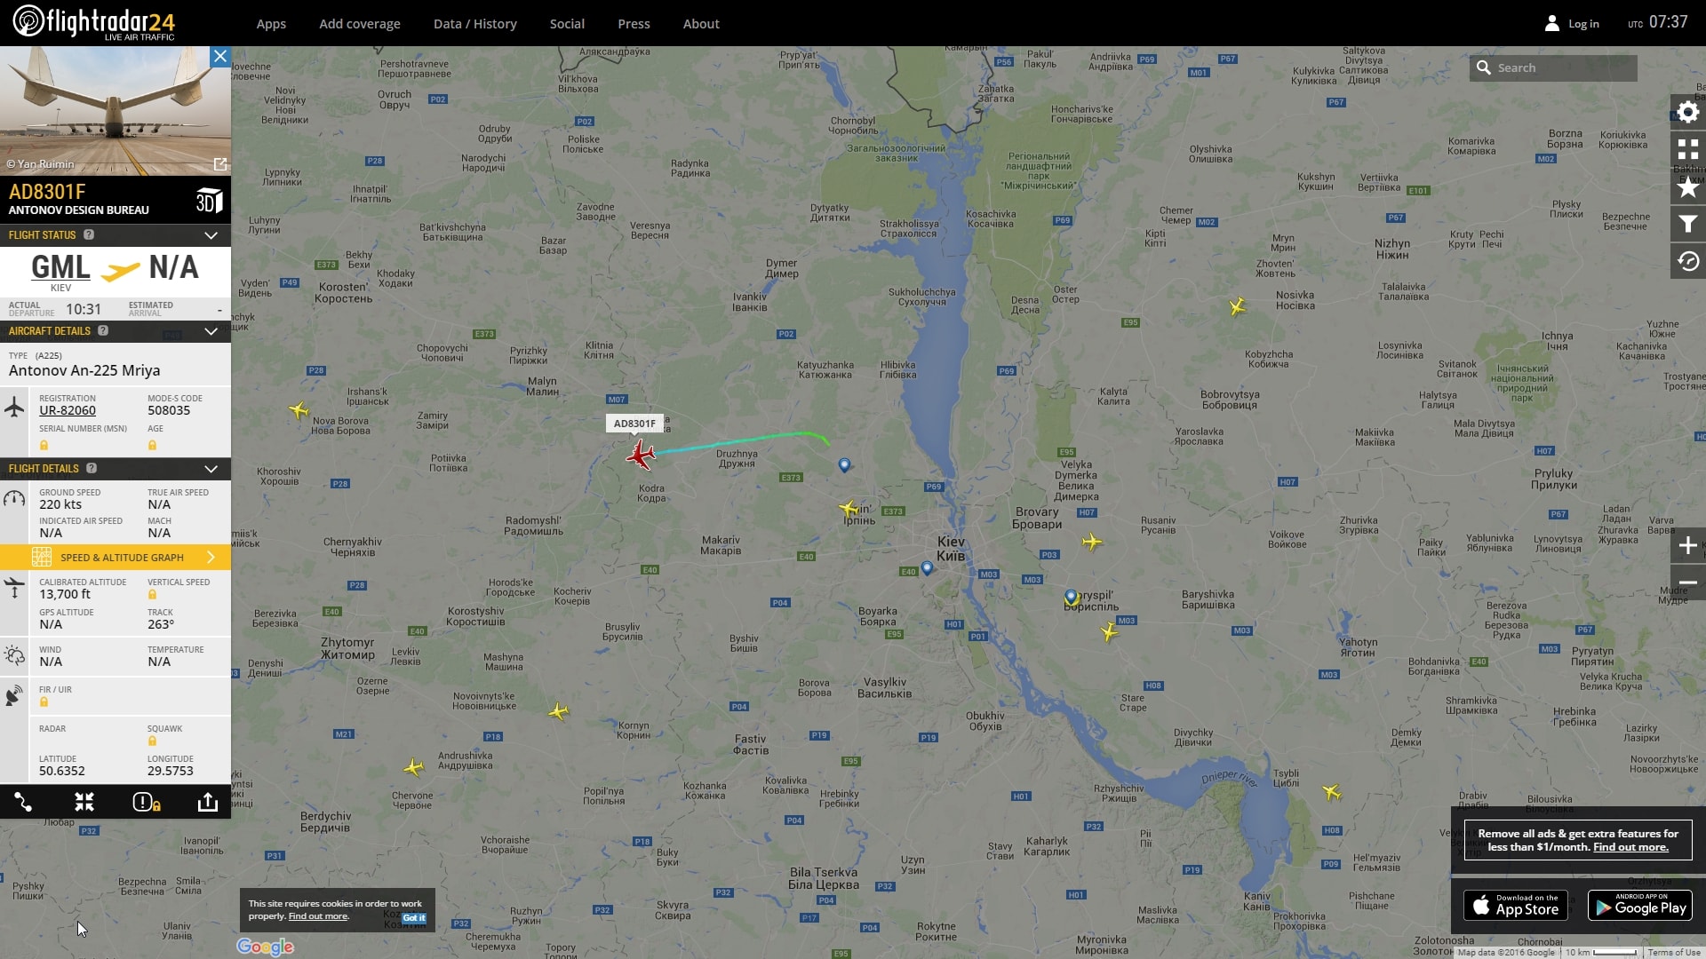Viewport: 1706px width, 959px height.
Task: Collapse the Flight Status section
Action: point(211,235)
